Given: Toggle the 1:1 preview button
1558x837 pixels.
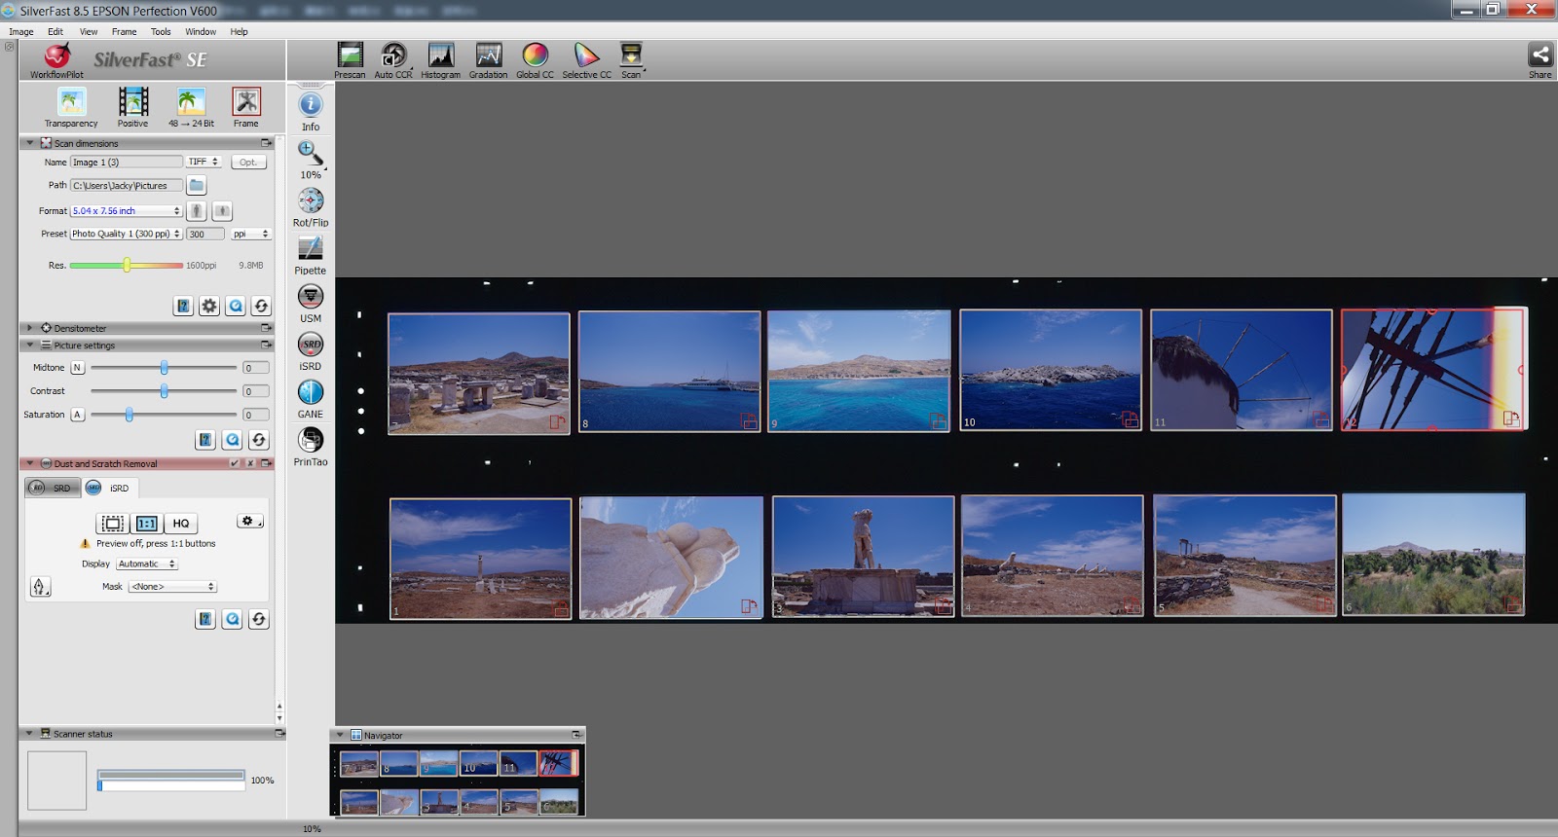Looking at the screenshot, I should 146,524.
